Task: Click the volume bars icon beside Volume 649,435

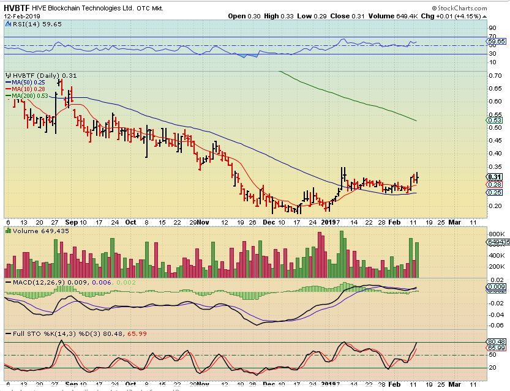Action: [x=9, y=231]
